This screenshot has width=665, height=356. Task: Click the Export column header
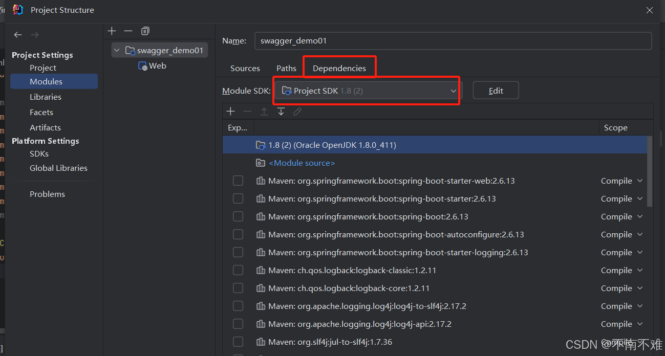238,127
